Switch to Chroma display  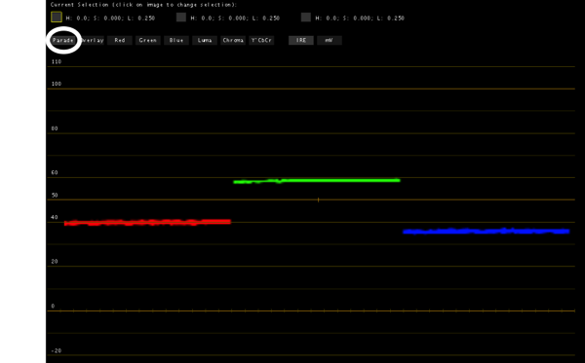click(x=233, y=40)
